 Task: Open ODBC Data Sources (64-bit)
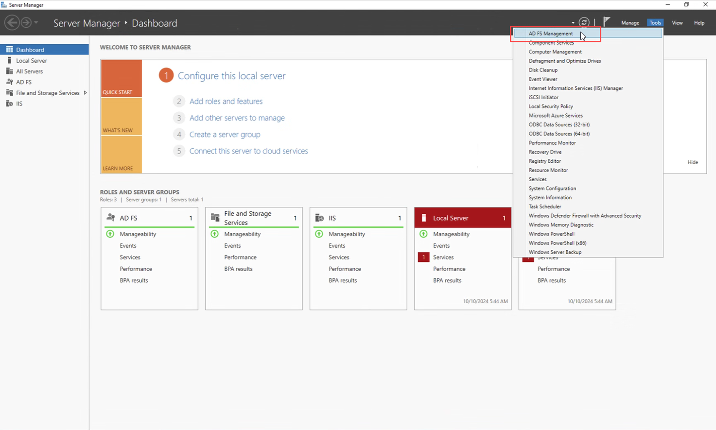coord(588,134)
